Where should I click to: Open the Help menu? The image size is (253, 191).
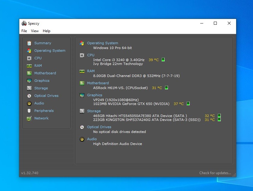[46, 31]
